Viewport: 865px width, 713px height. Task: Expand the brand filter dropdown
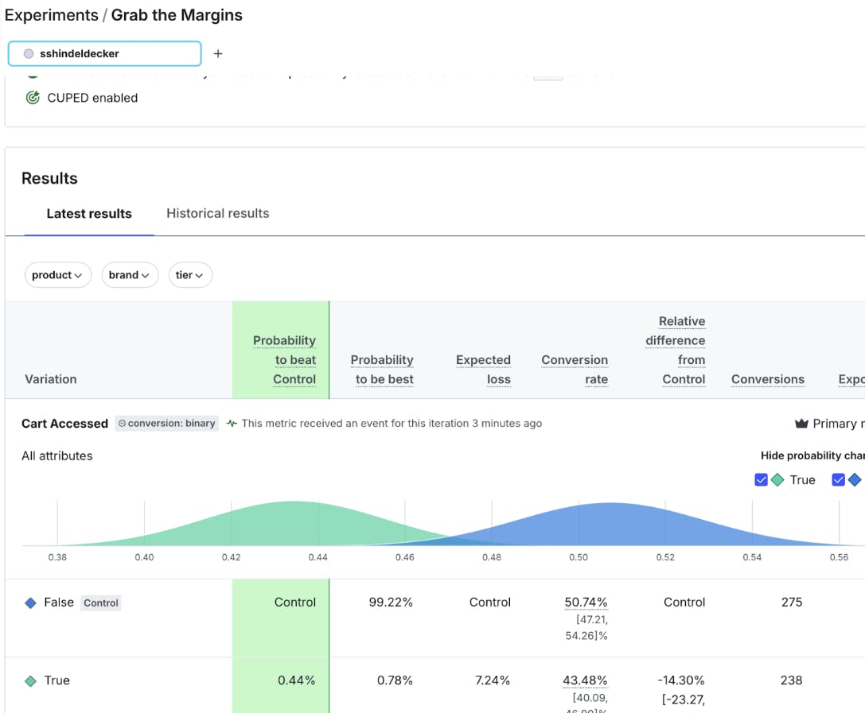click(129, 275)
